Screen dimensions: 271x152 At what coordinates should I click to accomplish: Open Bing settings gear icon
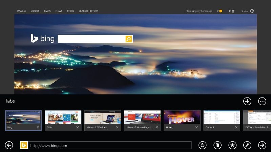[252, 11]
